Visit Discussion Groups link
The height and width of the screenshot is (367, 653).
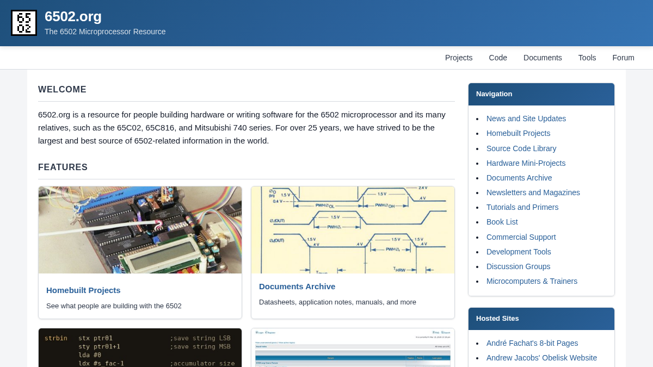point(519,266)
